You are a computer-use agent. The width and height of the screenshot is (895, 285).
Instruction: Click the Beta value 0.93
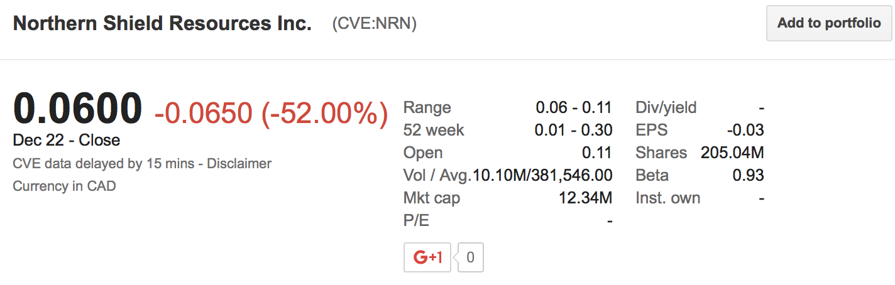(748, 175)
